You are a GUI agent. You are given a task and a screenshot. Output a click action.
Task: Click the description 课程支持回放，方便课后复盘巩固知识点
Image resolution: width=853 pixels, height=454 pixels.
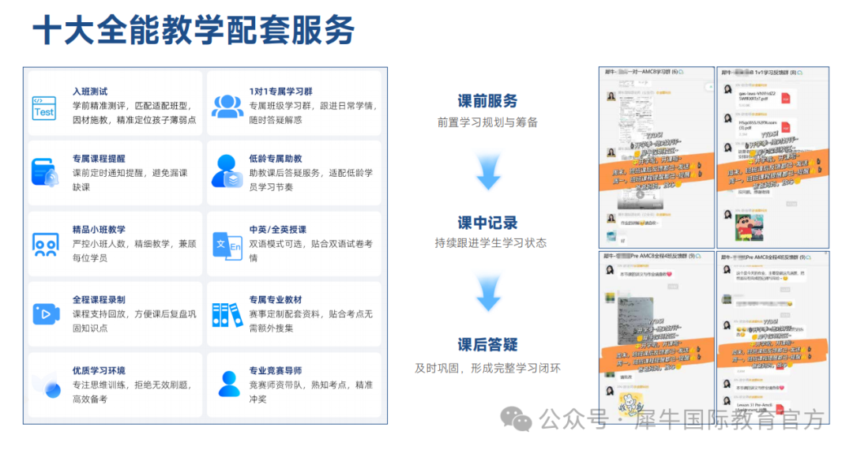[x=134, y=321]
